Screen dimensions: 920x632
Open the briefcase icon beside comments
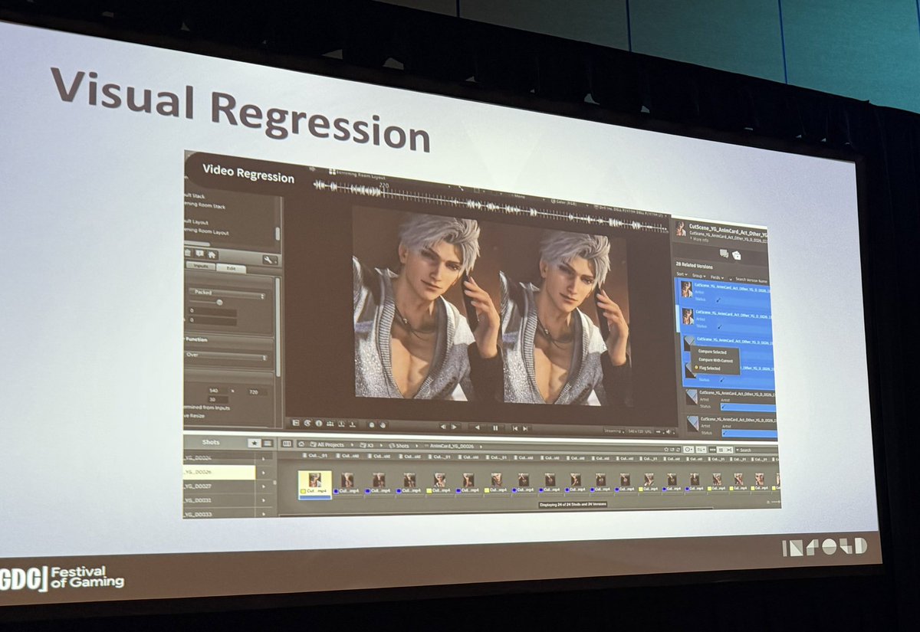click(736, 256)
